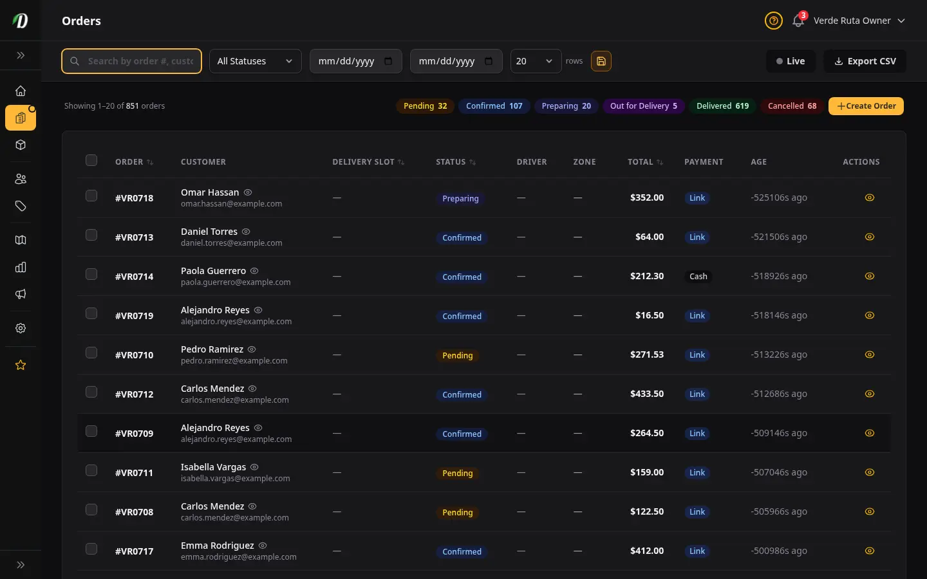Preview customer Emma Rodriguez eye icon

click(263, 546)
